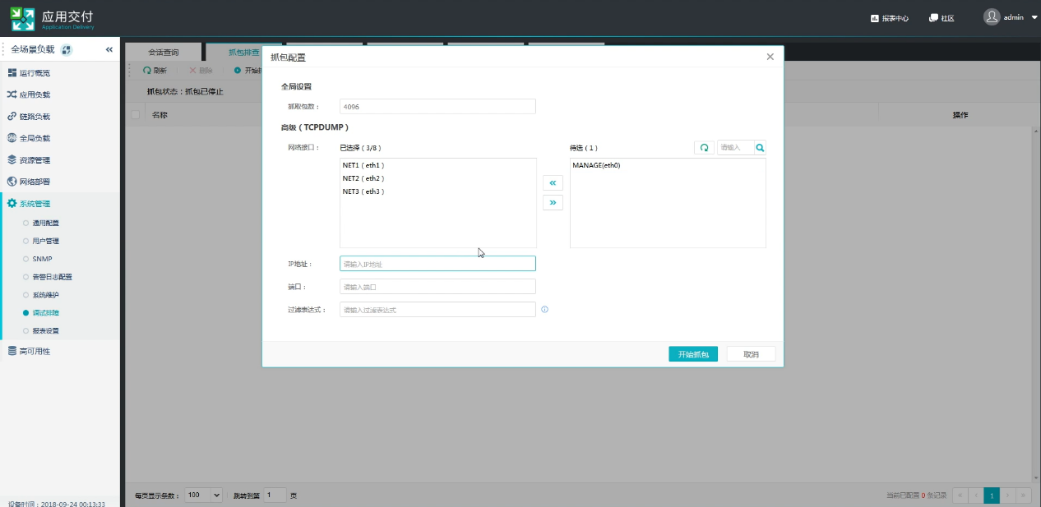
Task: Switch to the 抓包排查 tab
Action: coord(243,53)
